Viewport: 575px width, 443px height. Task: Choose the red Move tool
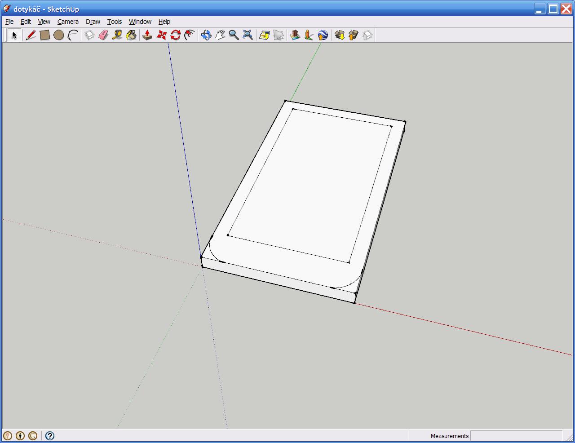(161, 35)
